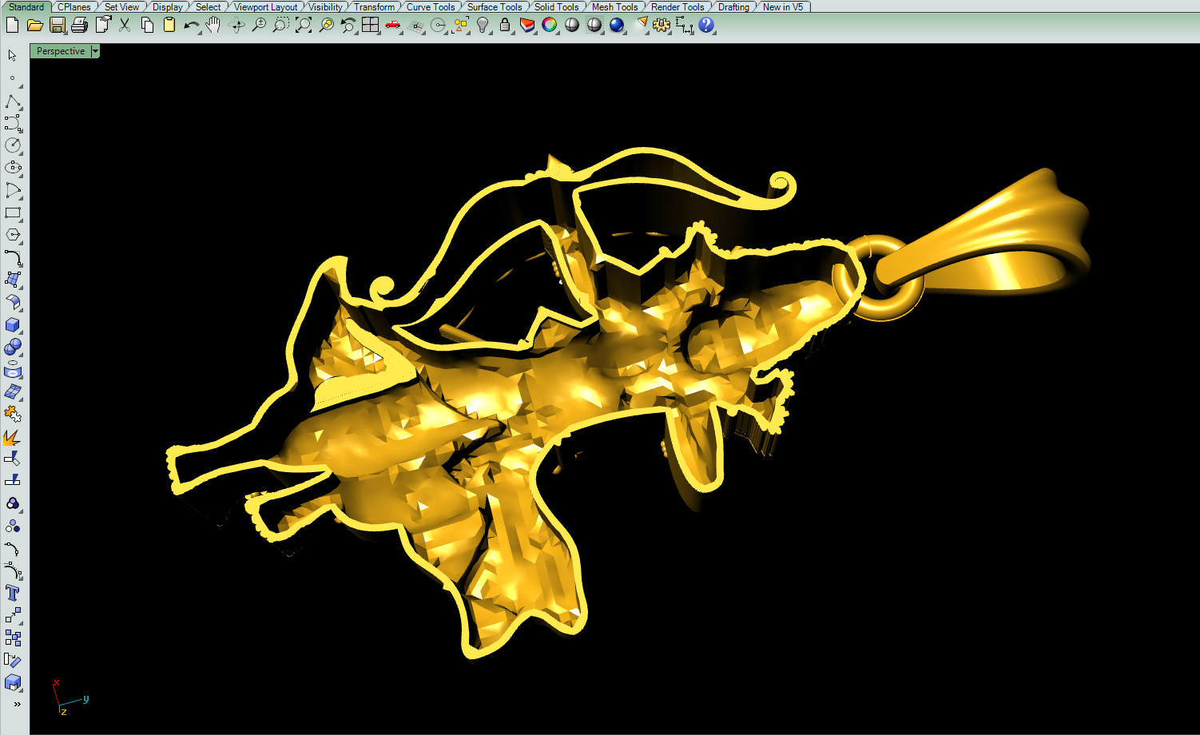Click the color wheel object properties icon

549,26
